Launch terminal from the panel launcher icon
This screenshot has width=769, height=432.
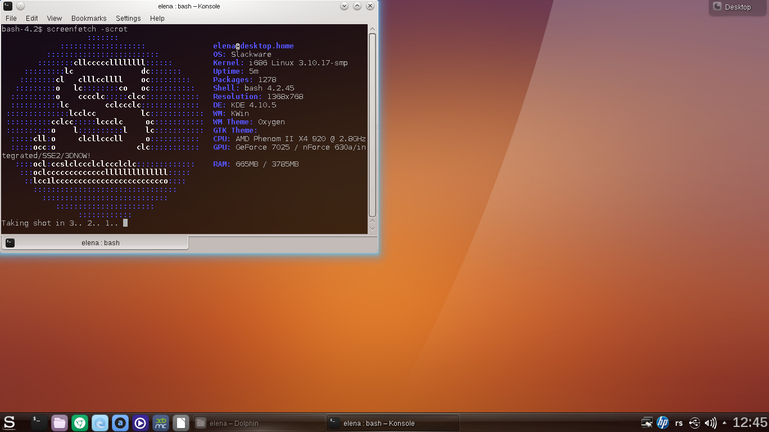(x=39, y=422)
